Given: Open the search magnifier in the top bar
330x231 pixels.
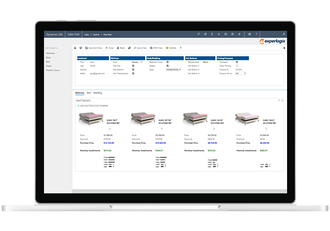Looking at the screenshot, I should click(x=199, y=34).
